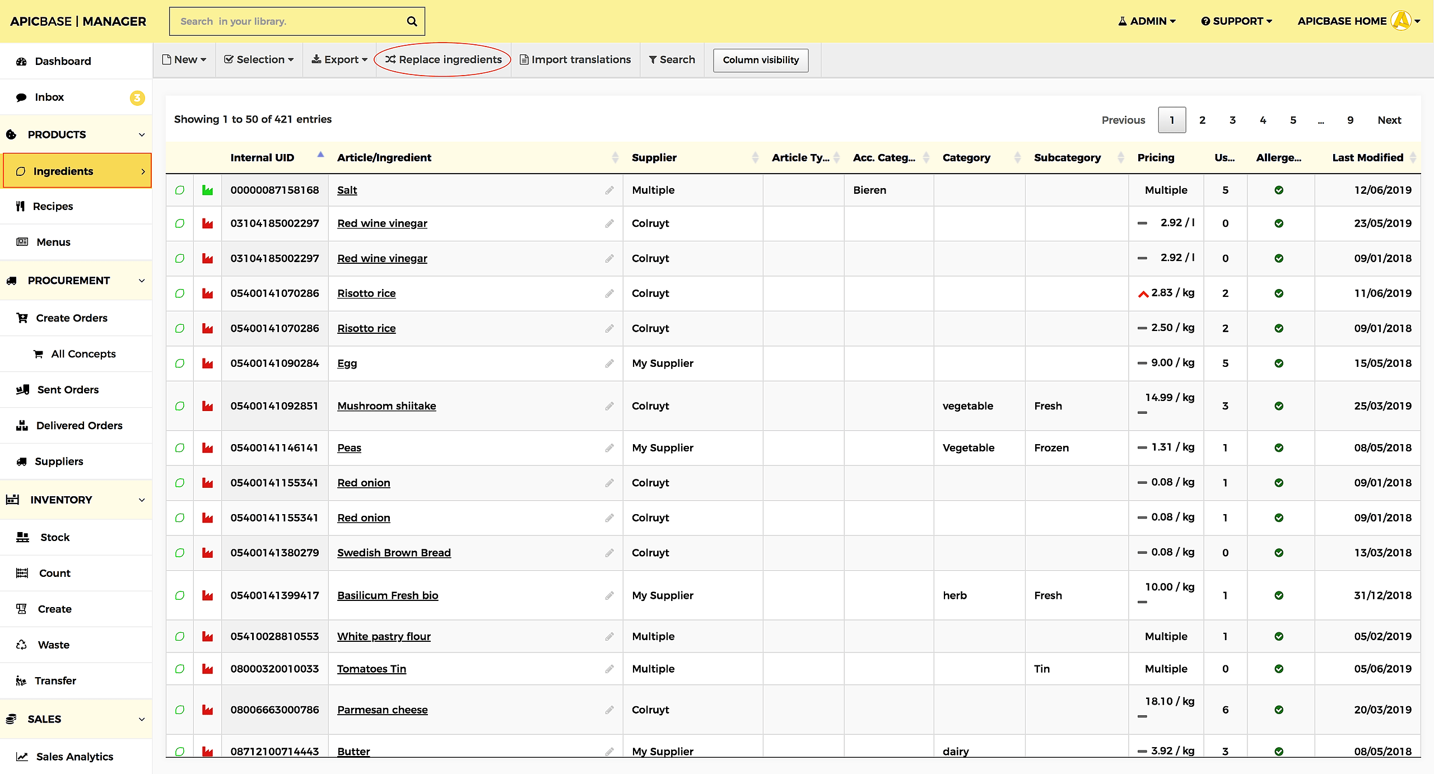Click the allergen checkmark icon for Peas

click(x=1278, y=448)
